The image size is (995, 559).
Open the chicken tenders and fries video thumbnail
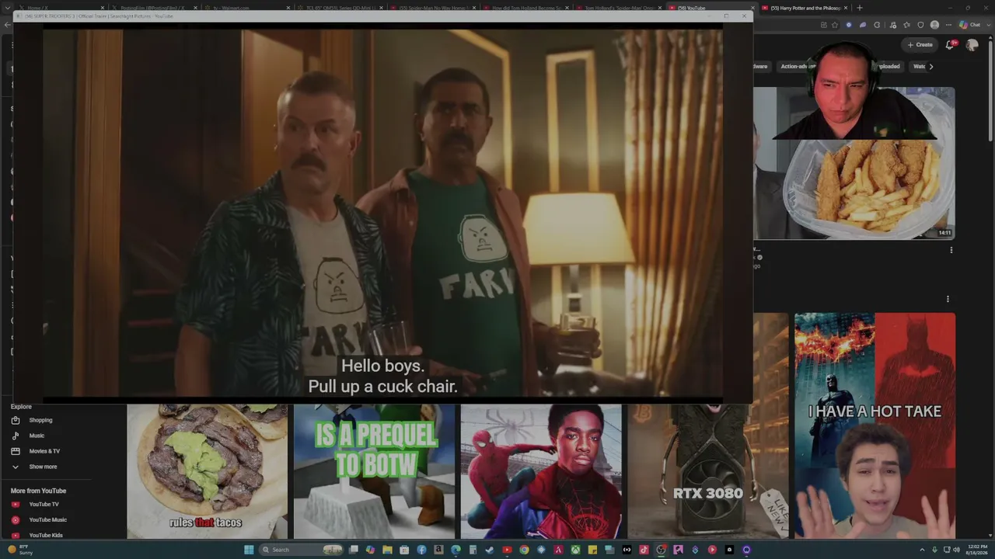[854, 163]
